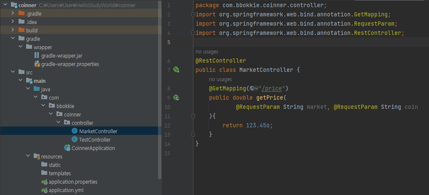Fold the import block at line 2
This screenshot has width=429, height=195.
(x=193, y=14)
